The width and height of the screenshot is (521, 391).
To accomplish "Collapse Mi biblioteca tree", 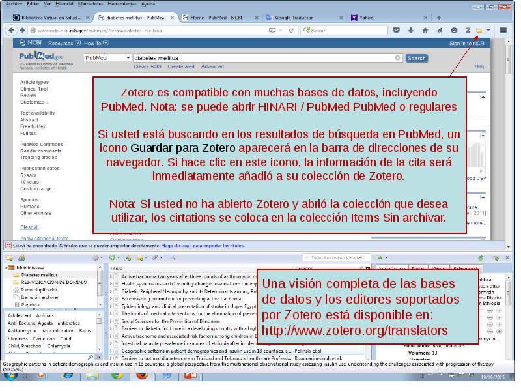I will (6, 268).
